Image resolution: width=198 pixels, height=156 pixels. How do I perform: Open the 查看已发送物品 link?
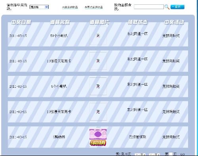point(93,7)
